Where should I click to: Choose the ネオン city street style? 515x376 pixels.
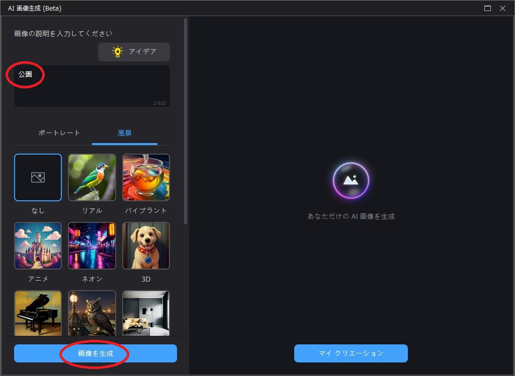[x=92, y=245]
